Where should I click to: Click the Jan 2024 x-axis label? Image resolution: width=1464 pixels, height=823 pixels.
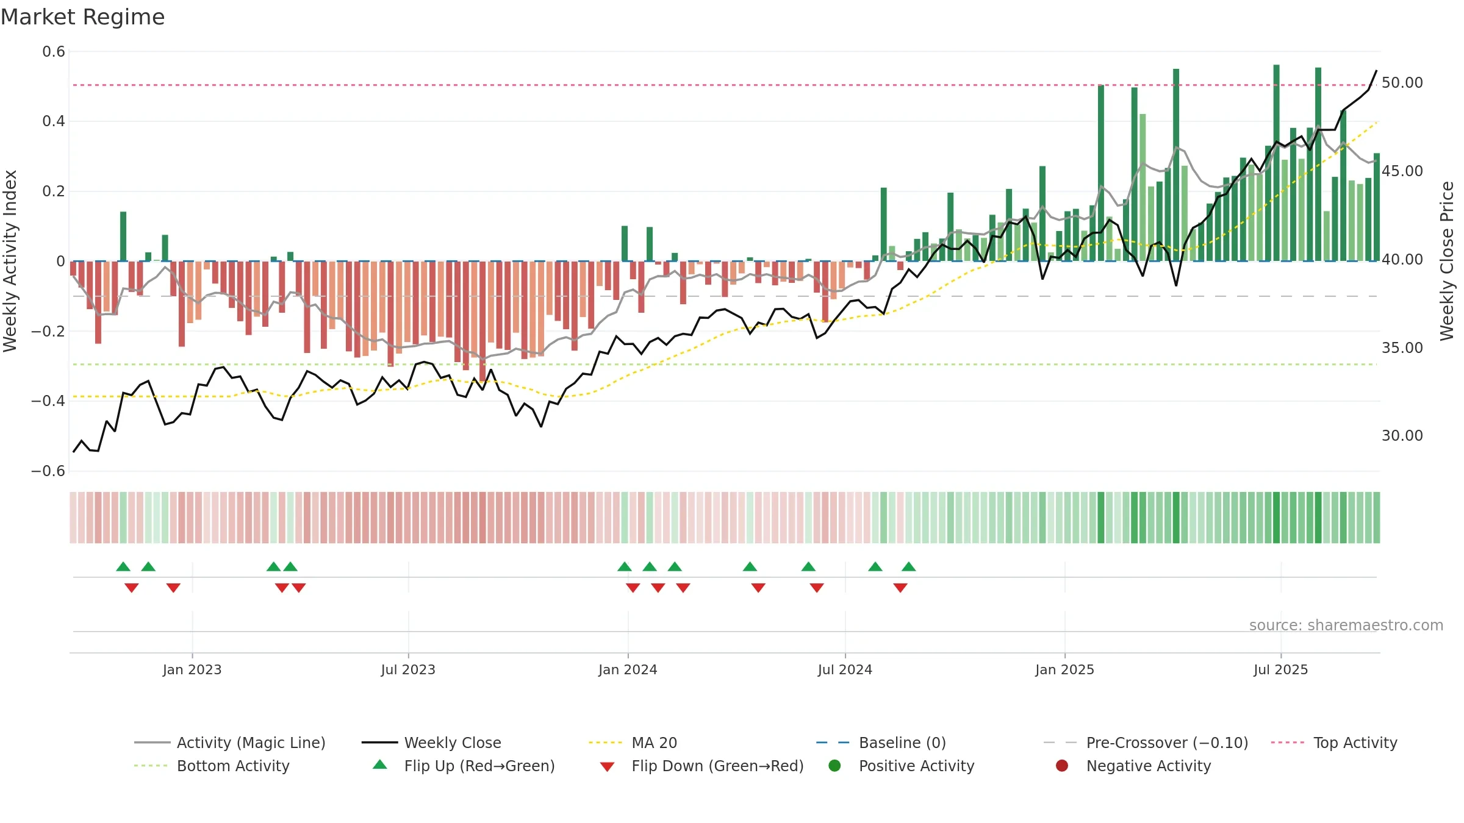(x=628, y=669)
